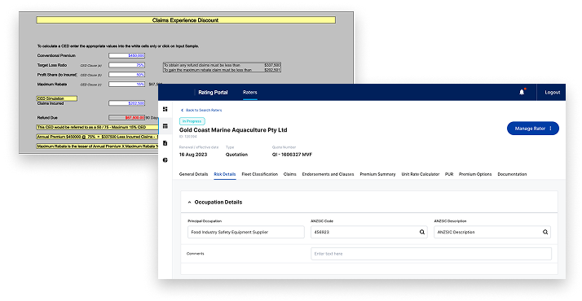Click the ANZSIC Description search magnifier icon
Screen dimensions: 582x301
(x=545, y=232)
